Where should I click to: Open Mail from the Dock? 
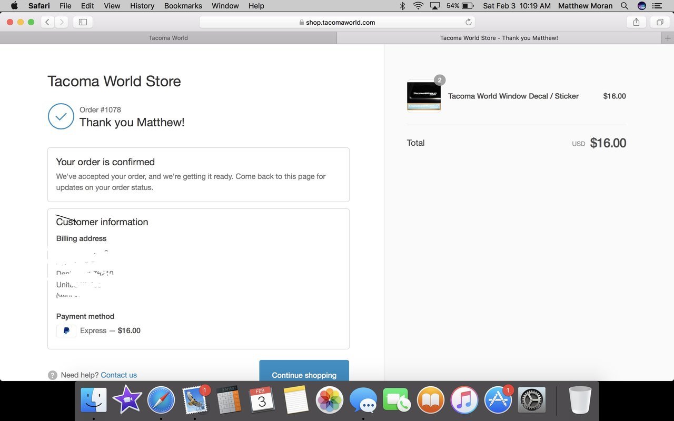(195, 400)
